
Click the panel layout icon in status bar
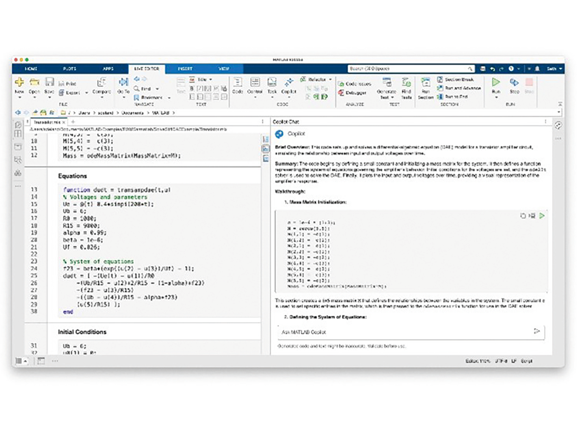pos(41,361)
